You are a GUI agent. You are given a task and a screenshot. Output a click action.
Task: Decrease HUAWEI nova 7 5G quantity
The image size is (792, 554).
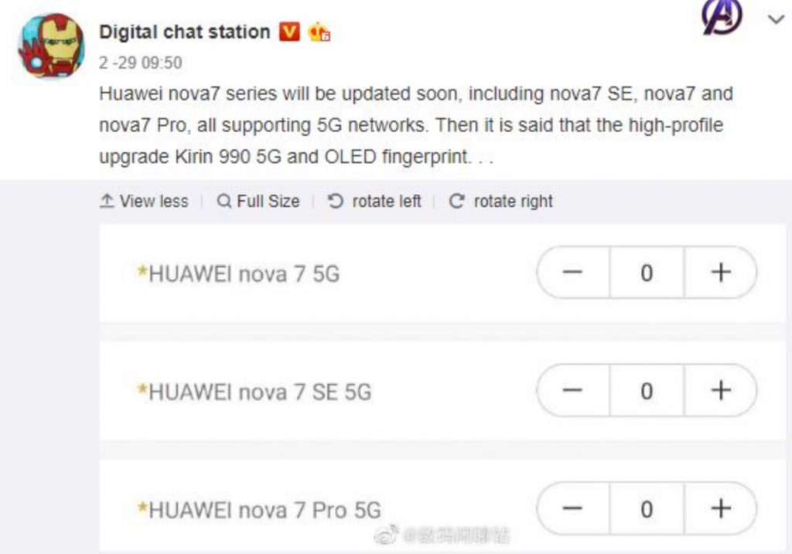572,272
